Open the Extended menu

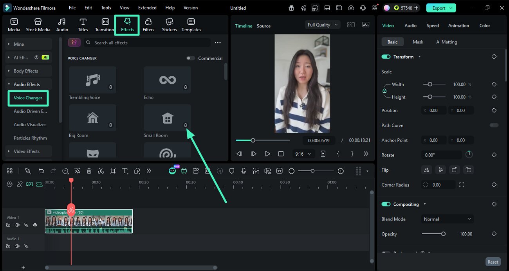coord(147,8)
